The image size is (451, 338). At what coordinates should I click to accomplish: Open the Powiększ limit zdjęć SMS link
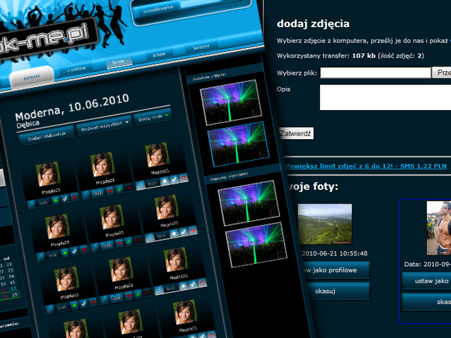366,166
